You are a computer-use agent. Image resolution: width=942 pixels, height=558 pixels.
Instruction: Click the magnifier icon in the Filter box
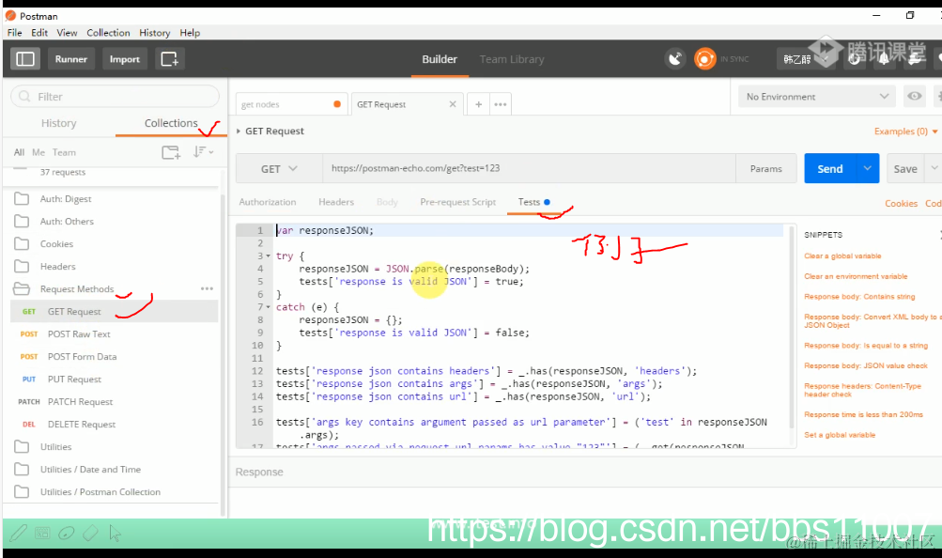coord(24,96)
